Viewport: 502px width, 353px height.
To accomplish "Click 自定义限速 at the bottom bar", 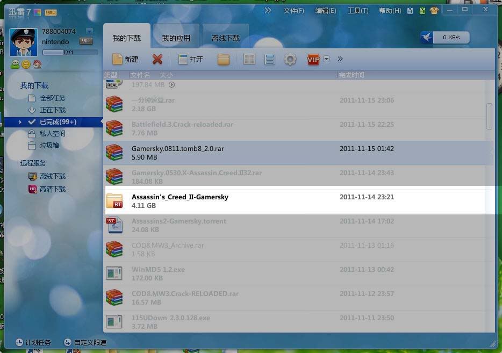I will click(x=85, y=342).
